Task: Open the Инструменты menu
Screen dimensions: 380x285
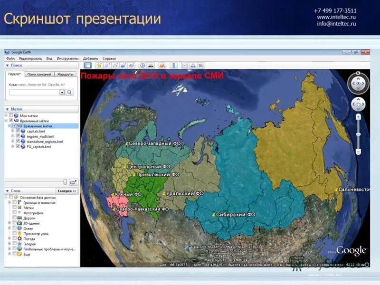Action: [x=67, y=58]
